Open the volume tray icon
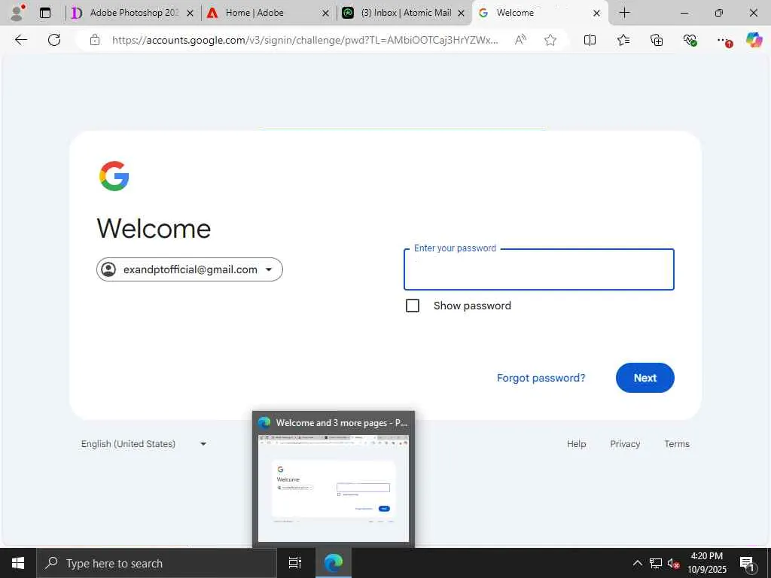Image resolution: width=771 pixels, height=578 pixels. [673, 564]
